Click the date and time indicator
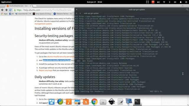This screenshot has height=106, width=189. coord(94,2)
